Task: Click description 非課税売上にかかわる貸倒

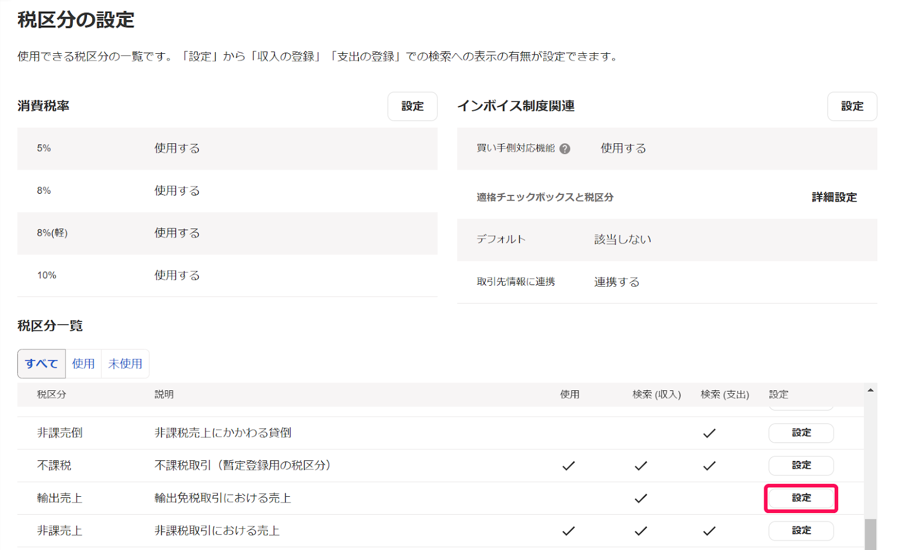Action: [223, 433]
